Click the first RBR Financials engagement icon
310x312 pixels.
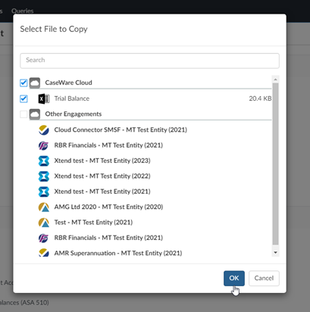coord(44,145)
